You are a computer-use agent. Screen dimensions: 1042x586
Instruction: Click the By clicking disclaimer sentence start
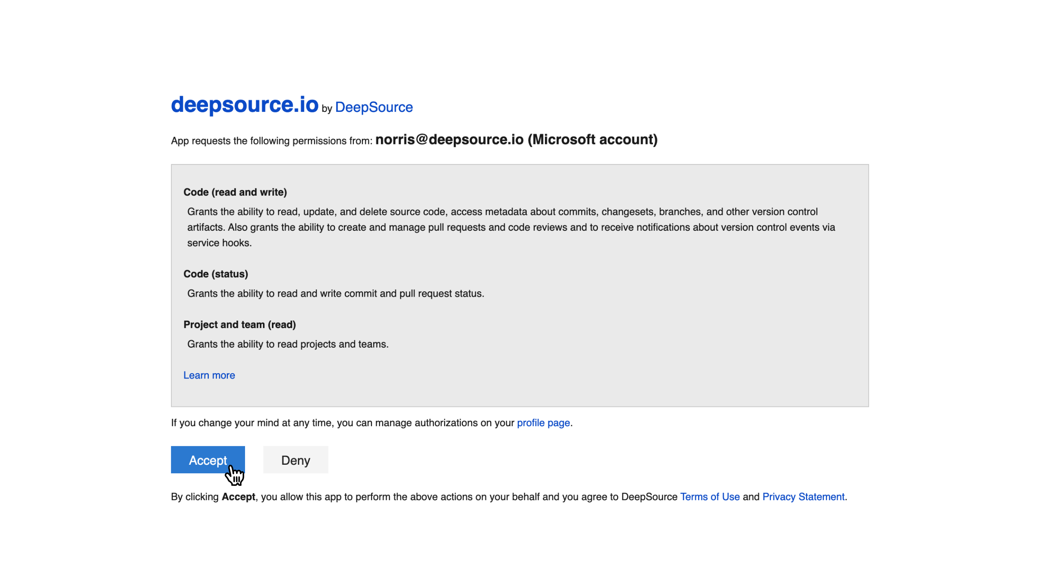(195, 497)
